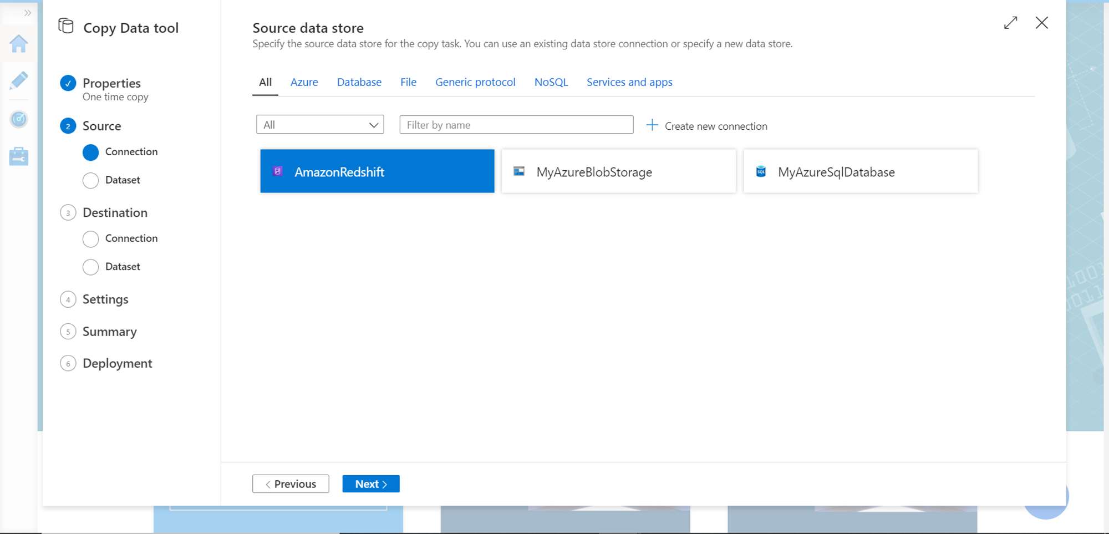Image resolution: width=1109 pixels, height=534 pixels.
Task: Select the MyAzureSqlDatabase connection card
Action: coord(861,171)
